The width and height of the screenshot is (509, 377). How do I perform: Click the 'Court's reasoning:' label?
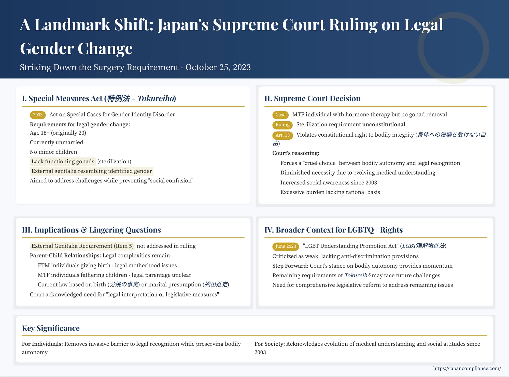tap(296, 153)
